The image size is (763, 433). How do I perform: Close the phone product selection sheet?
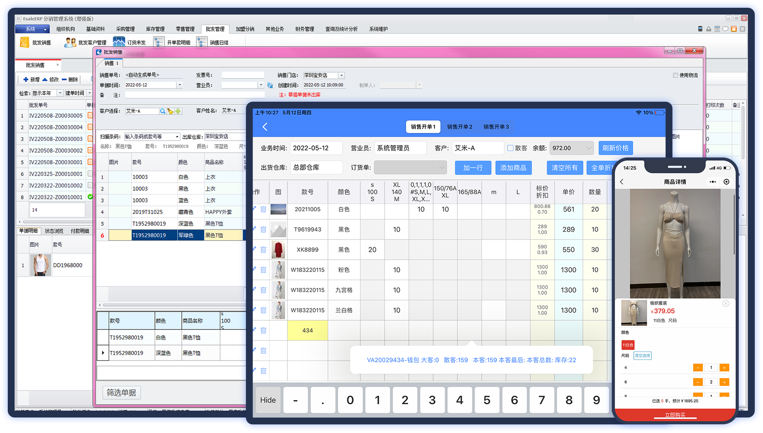[x=726, y=303]
